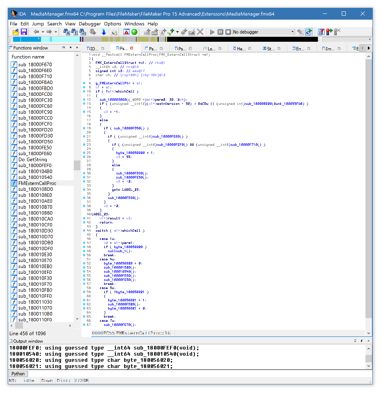Screen dimensions: 381x395
Task: Click the red plus add breakpoint icon
Action: 329,32
